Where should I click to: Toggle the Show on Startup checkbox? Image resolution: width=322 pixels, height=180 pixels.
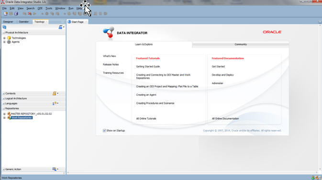104,131
